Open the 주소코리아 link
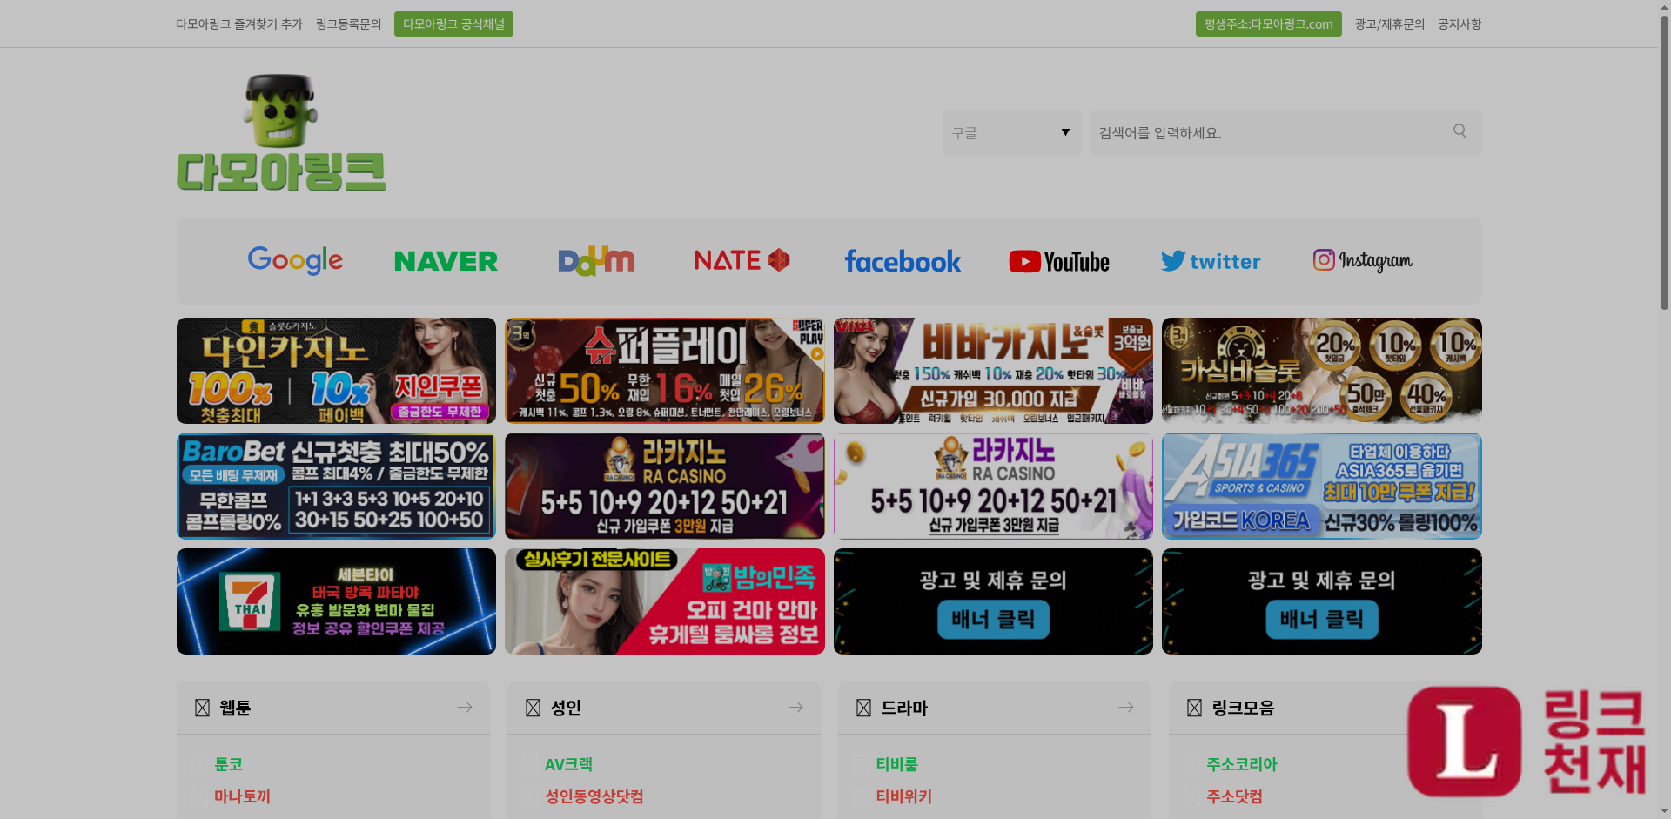The height and width of the screenshot is (819, 1671). [x=1241, y=764]
